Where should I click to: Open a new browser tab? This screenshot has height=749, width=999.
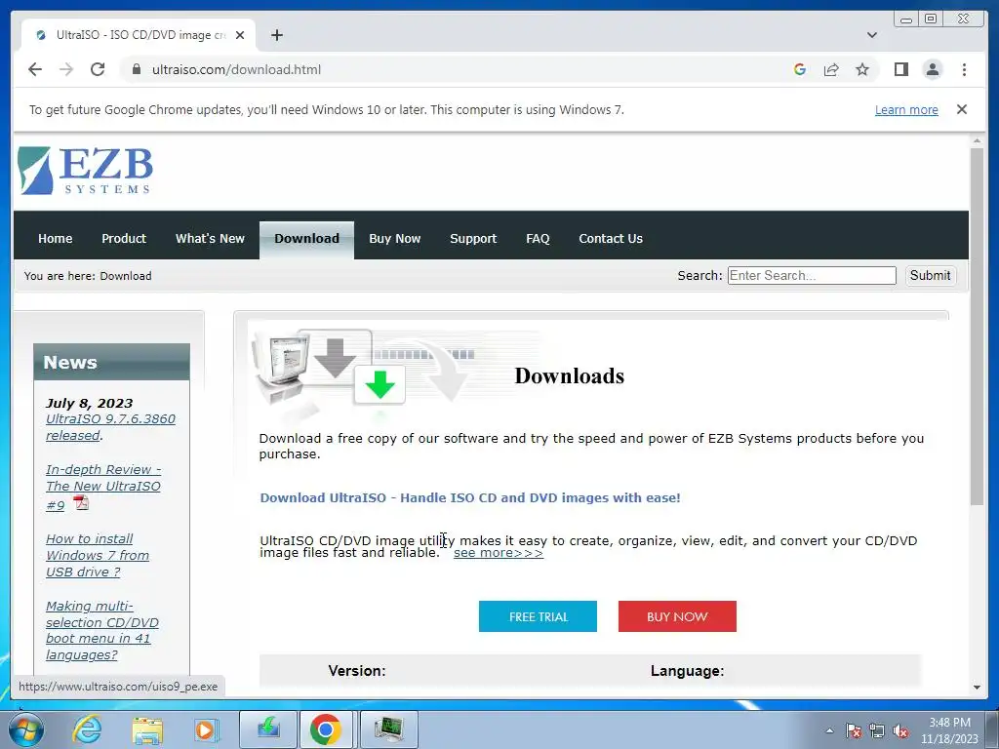pyautogui.click(x=276, y=35)
